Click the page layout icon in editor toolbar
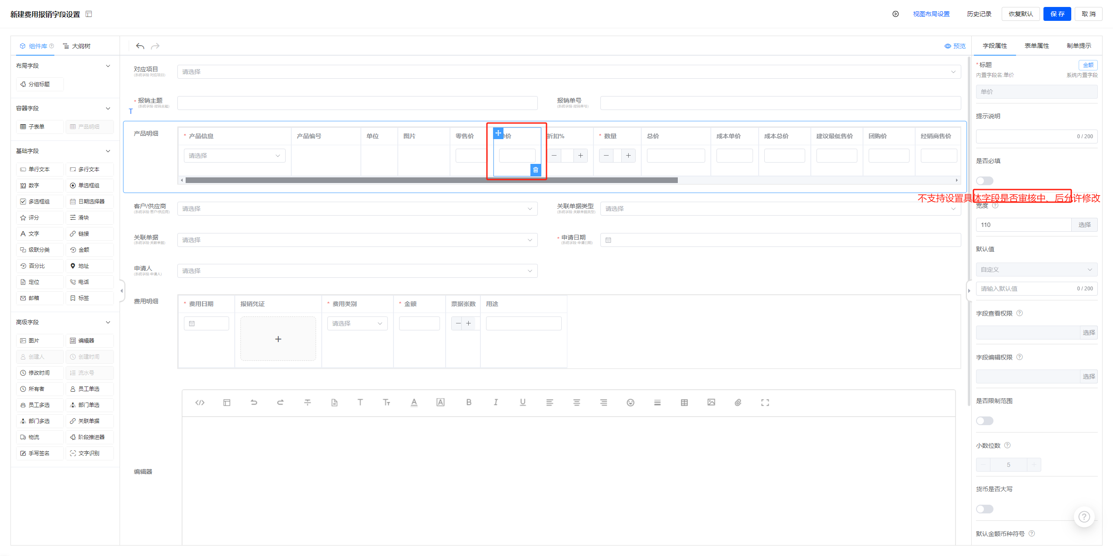 (x=227, y=403)
